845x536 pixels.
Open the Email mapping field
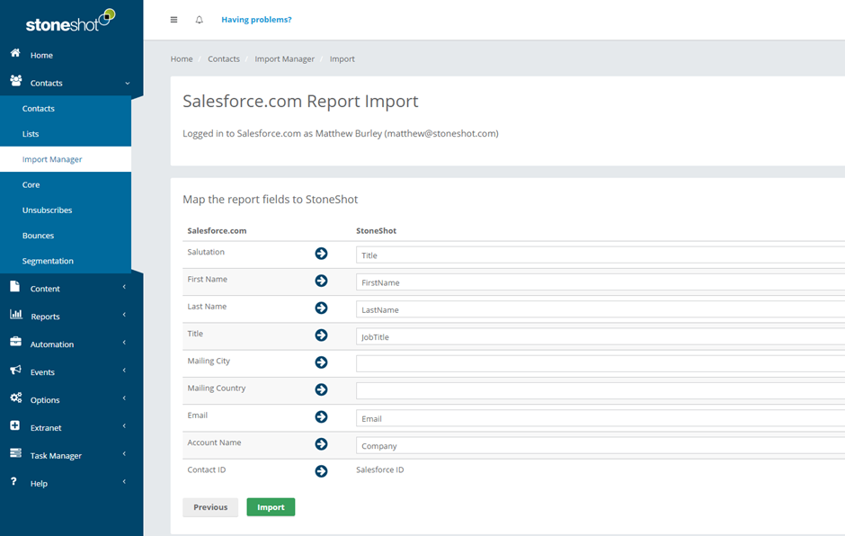(x=600, y=418)
